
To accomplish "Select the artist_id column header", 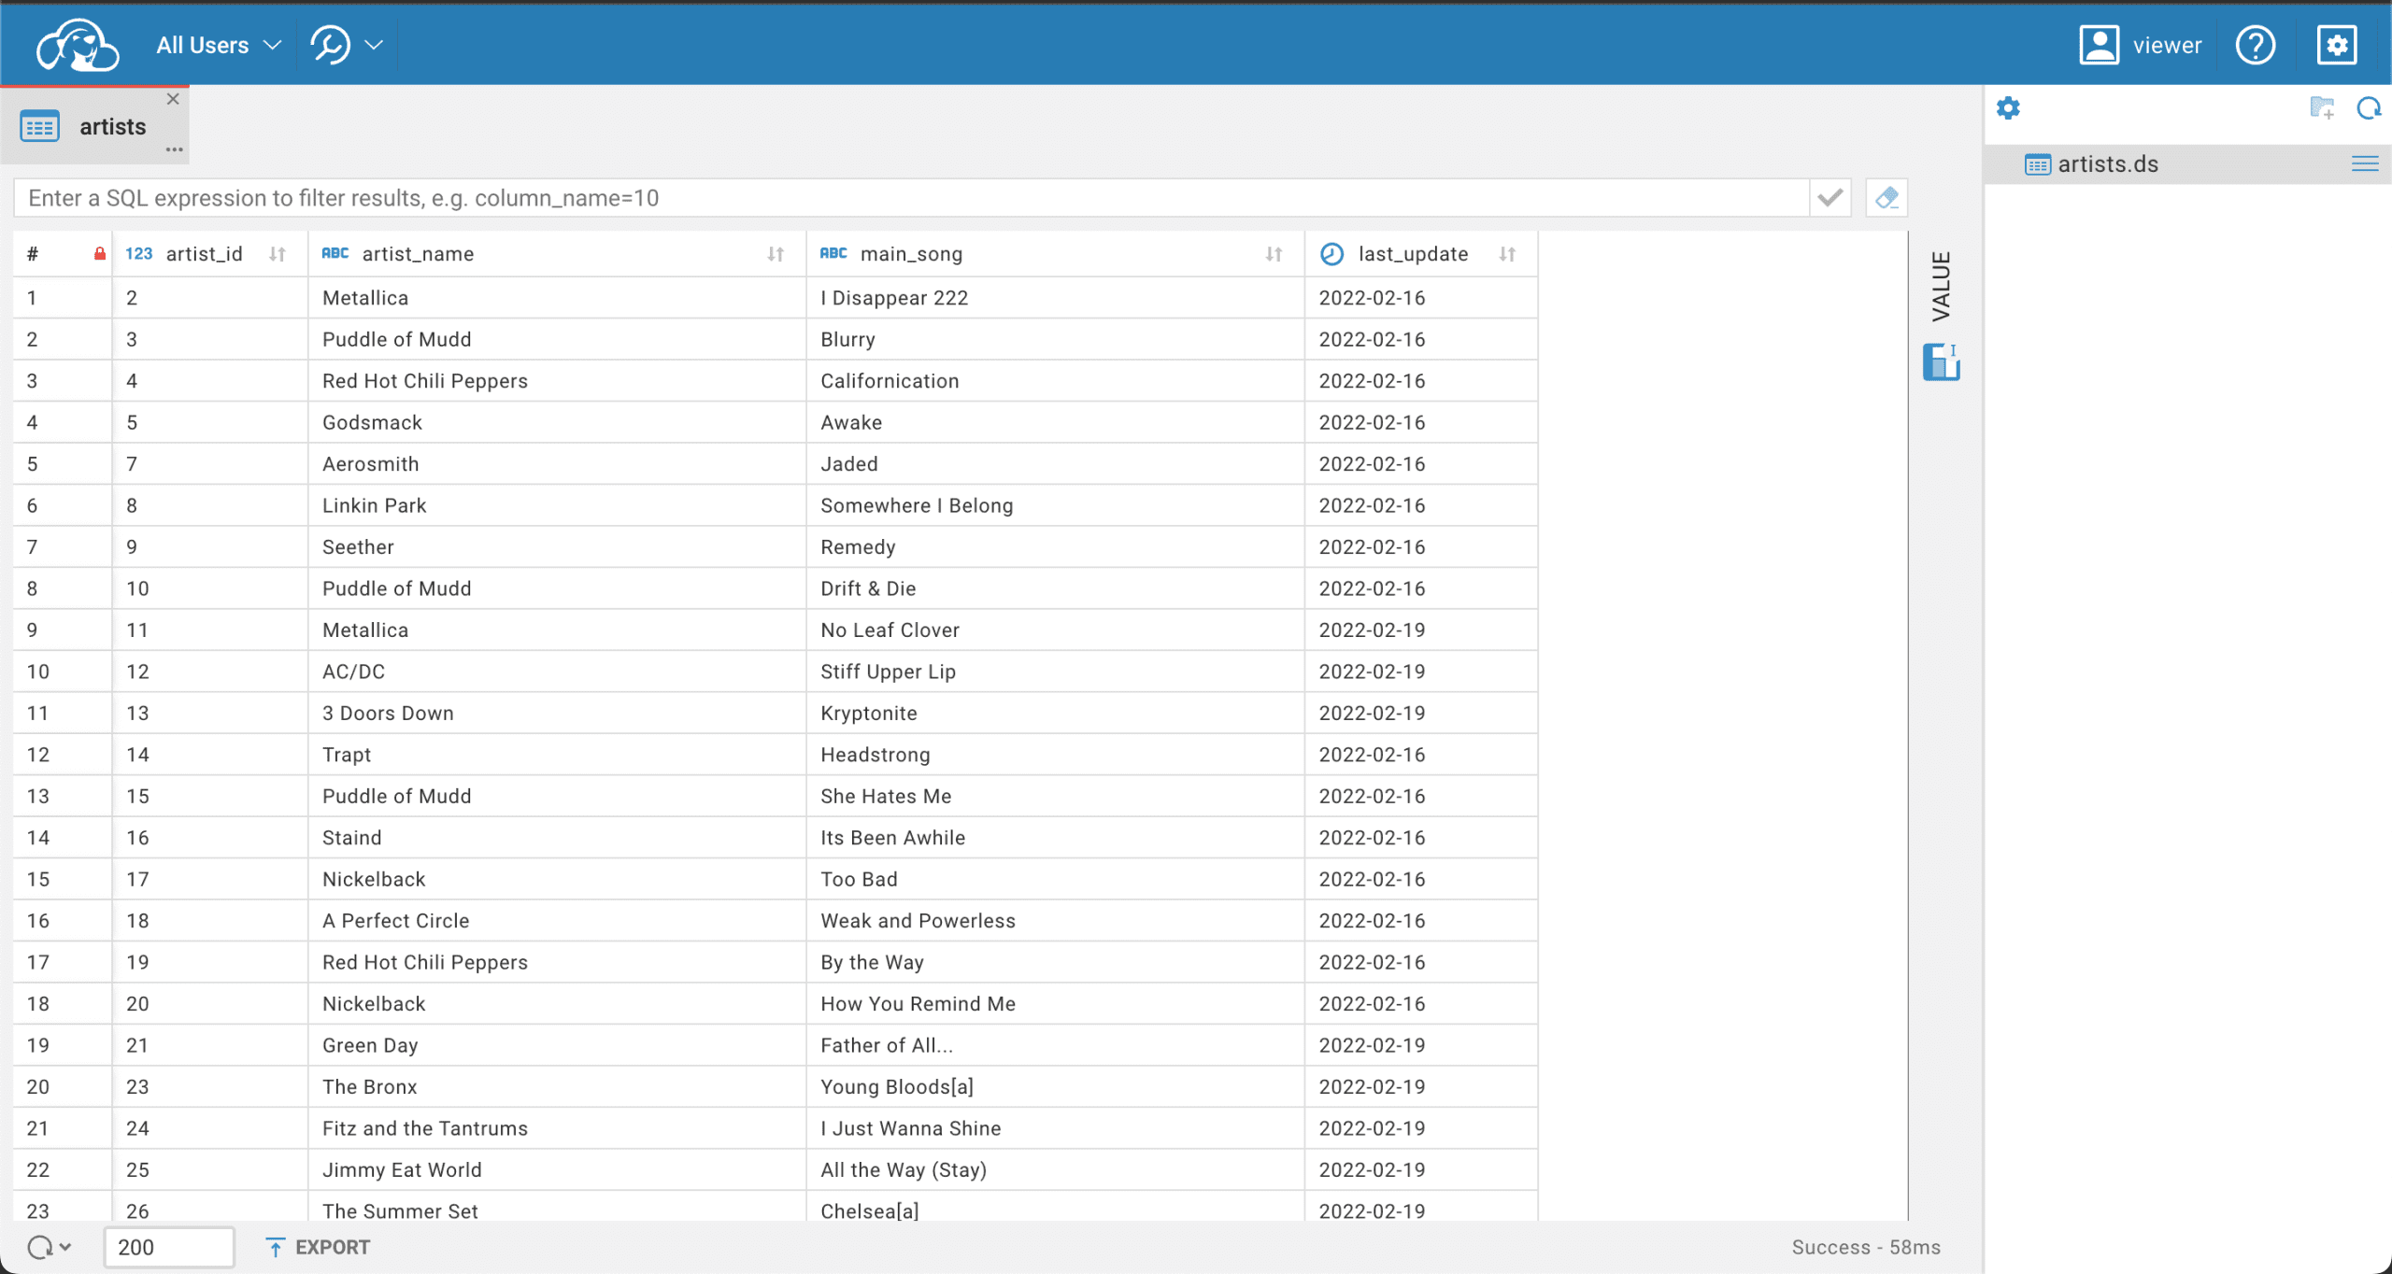I will coord(210,254).
